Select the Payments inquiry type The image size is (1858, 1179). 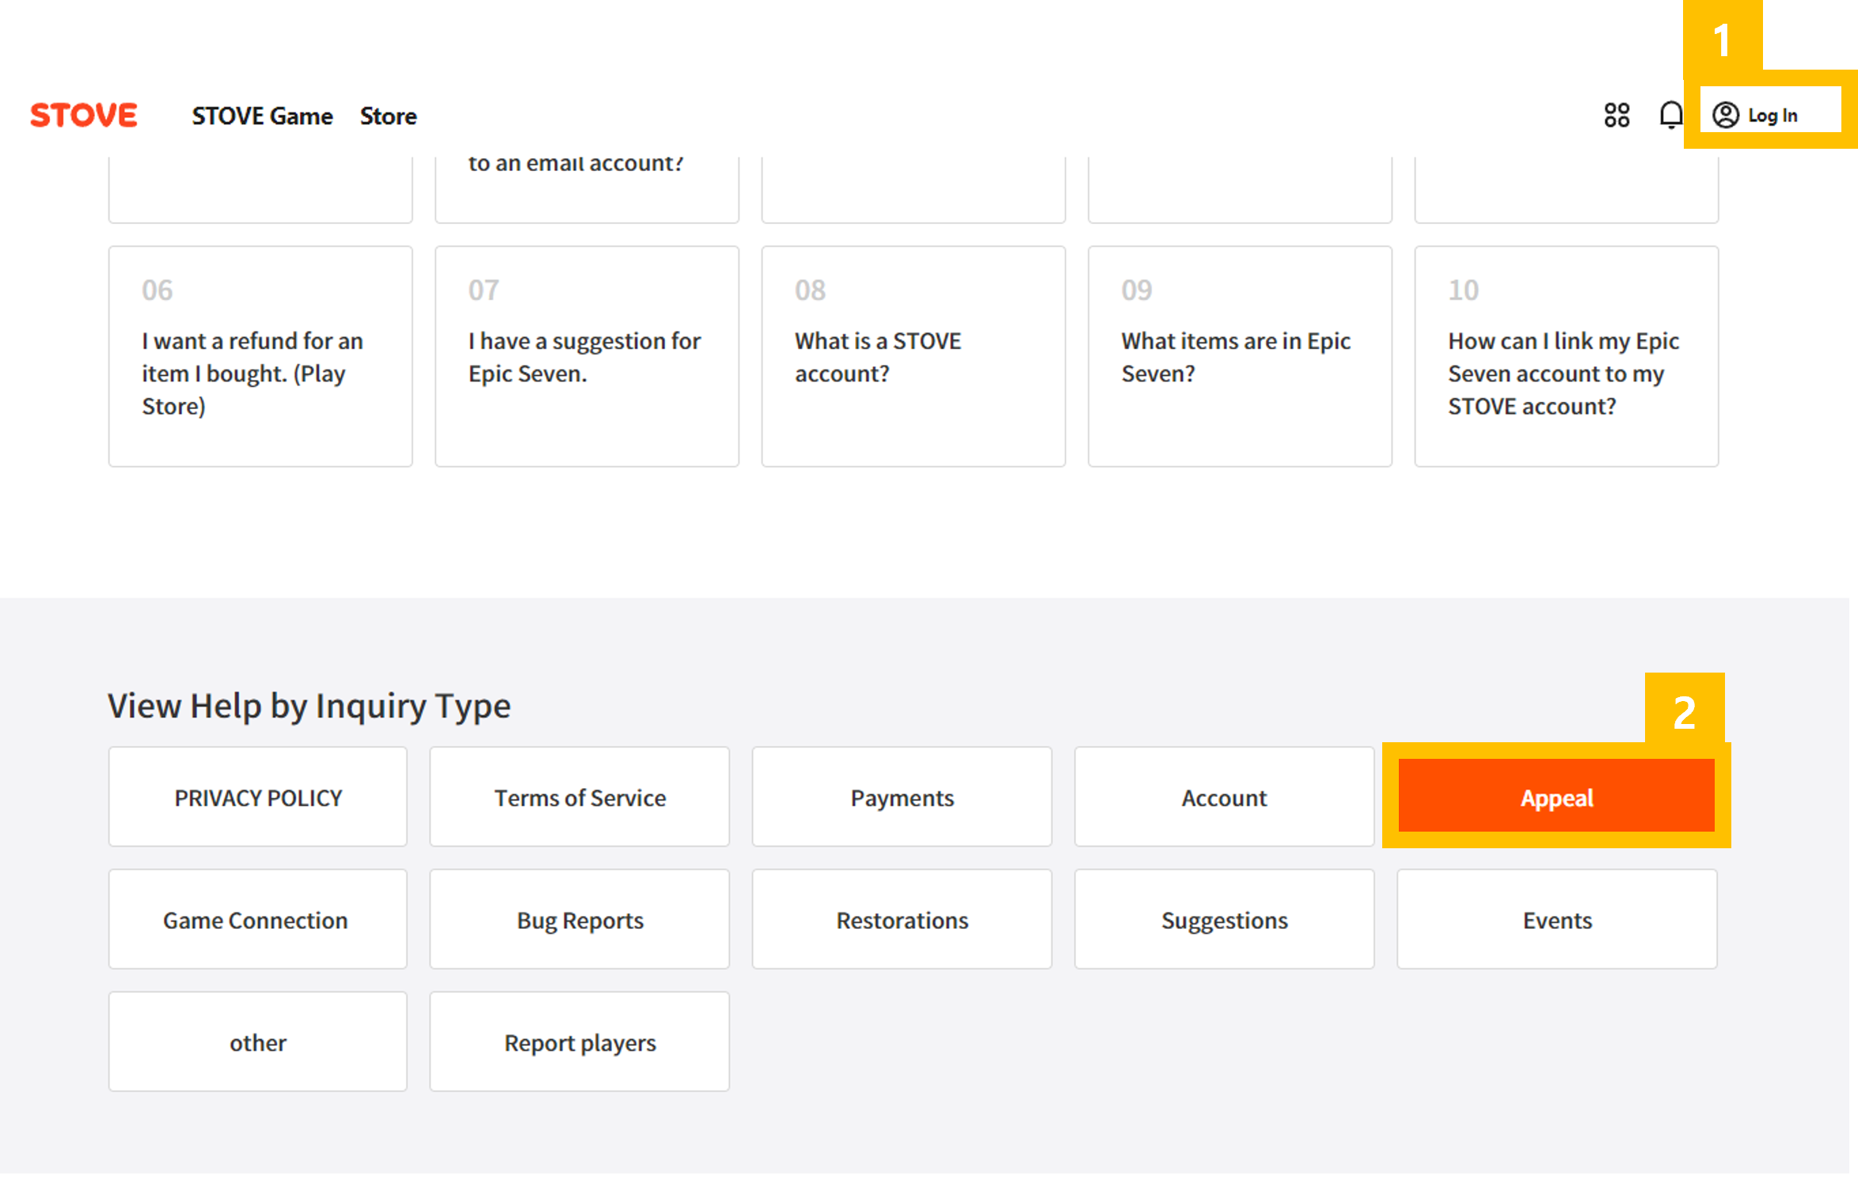tap(902, 797)
